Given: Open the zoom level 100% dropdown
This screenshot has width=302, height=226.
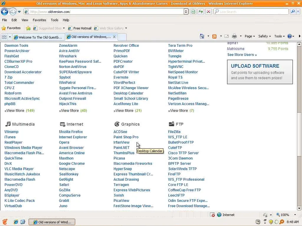Looking at the screenshot, I should coord(295,215).
